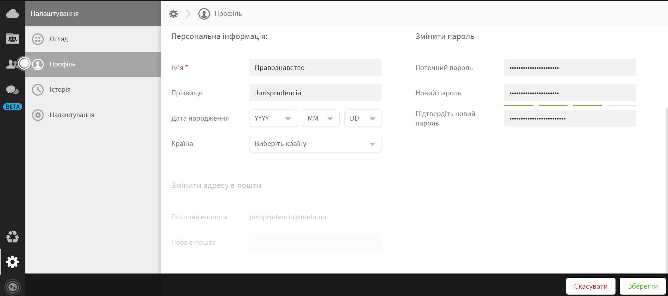Viewport: 668px width, 296px height.
Task: Click the Профіль user icon in menu
Action: pyautogui.click(x=38, y=64)
